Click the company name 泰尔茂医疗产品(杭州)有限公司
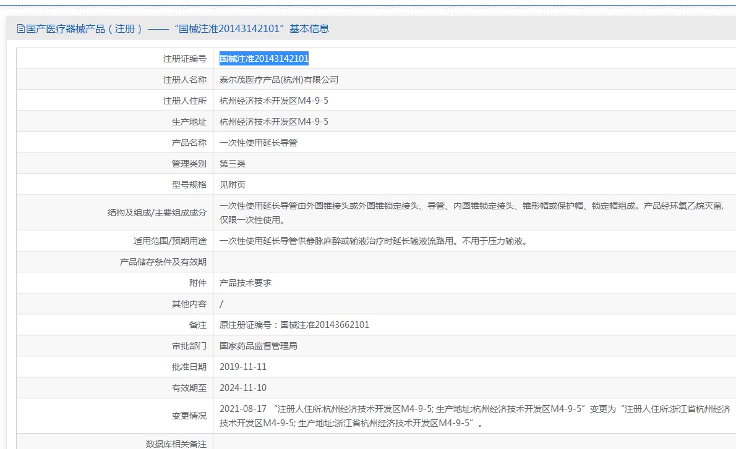The width and height of the screenshot is (736, 449). click(x=279, y=80)
